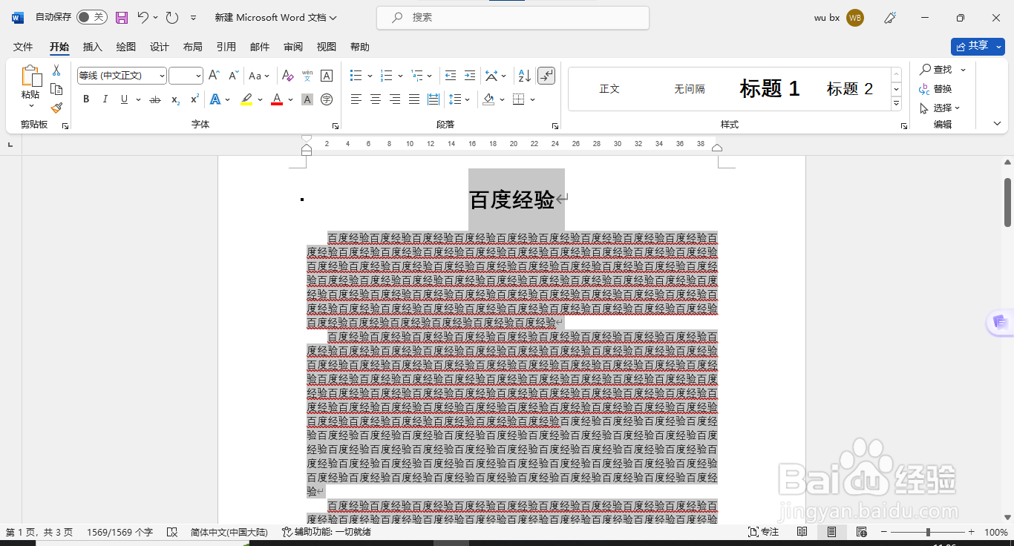Viewport: 1014px width, 546px height.
Task: Toggle AutoSave switch
Action: (92, 17)
